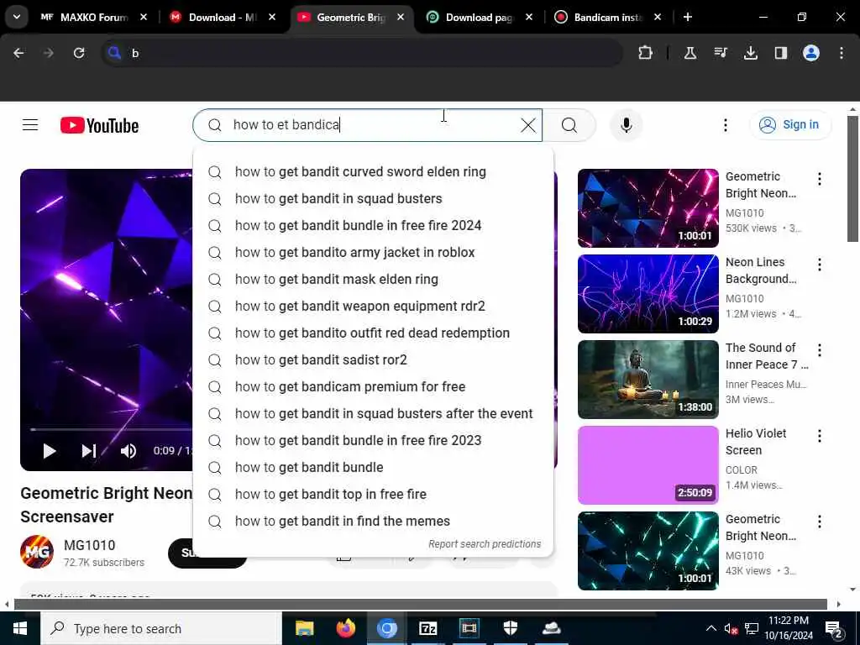Open the browser downloads icon
The image size is (860, 645).
point(750,53)
